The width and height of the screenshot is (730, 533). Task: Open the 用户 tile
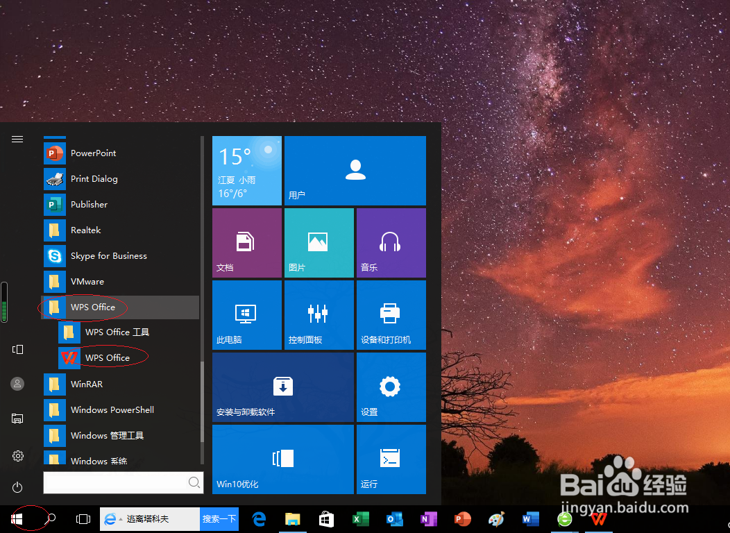355,170
